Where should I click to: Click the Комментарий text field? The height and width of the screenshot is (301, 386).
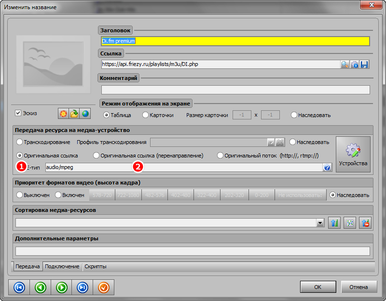click(x=235, y=90)
